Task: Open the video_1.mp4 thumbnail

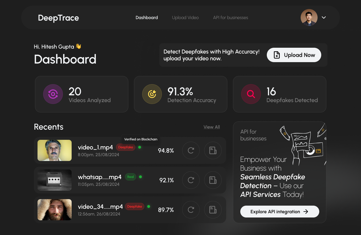Action: (x=54, y=150)
